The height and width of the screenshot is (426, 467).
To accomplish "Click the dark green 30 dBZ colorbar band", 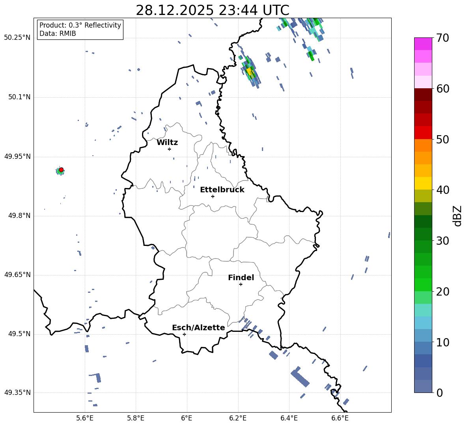I will [x=423, y=234].
